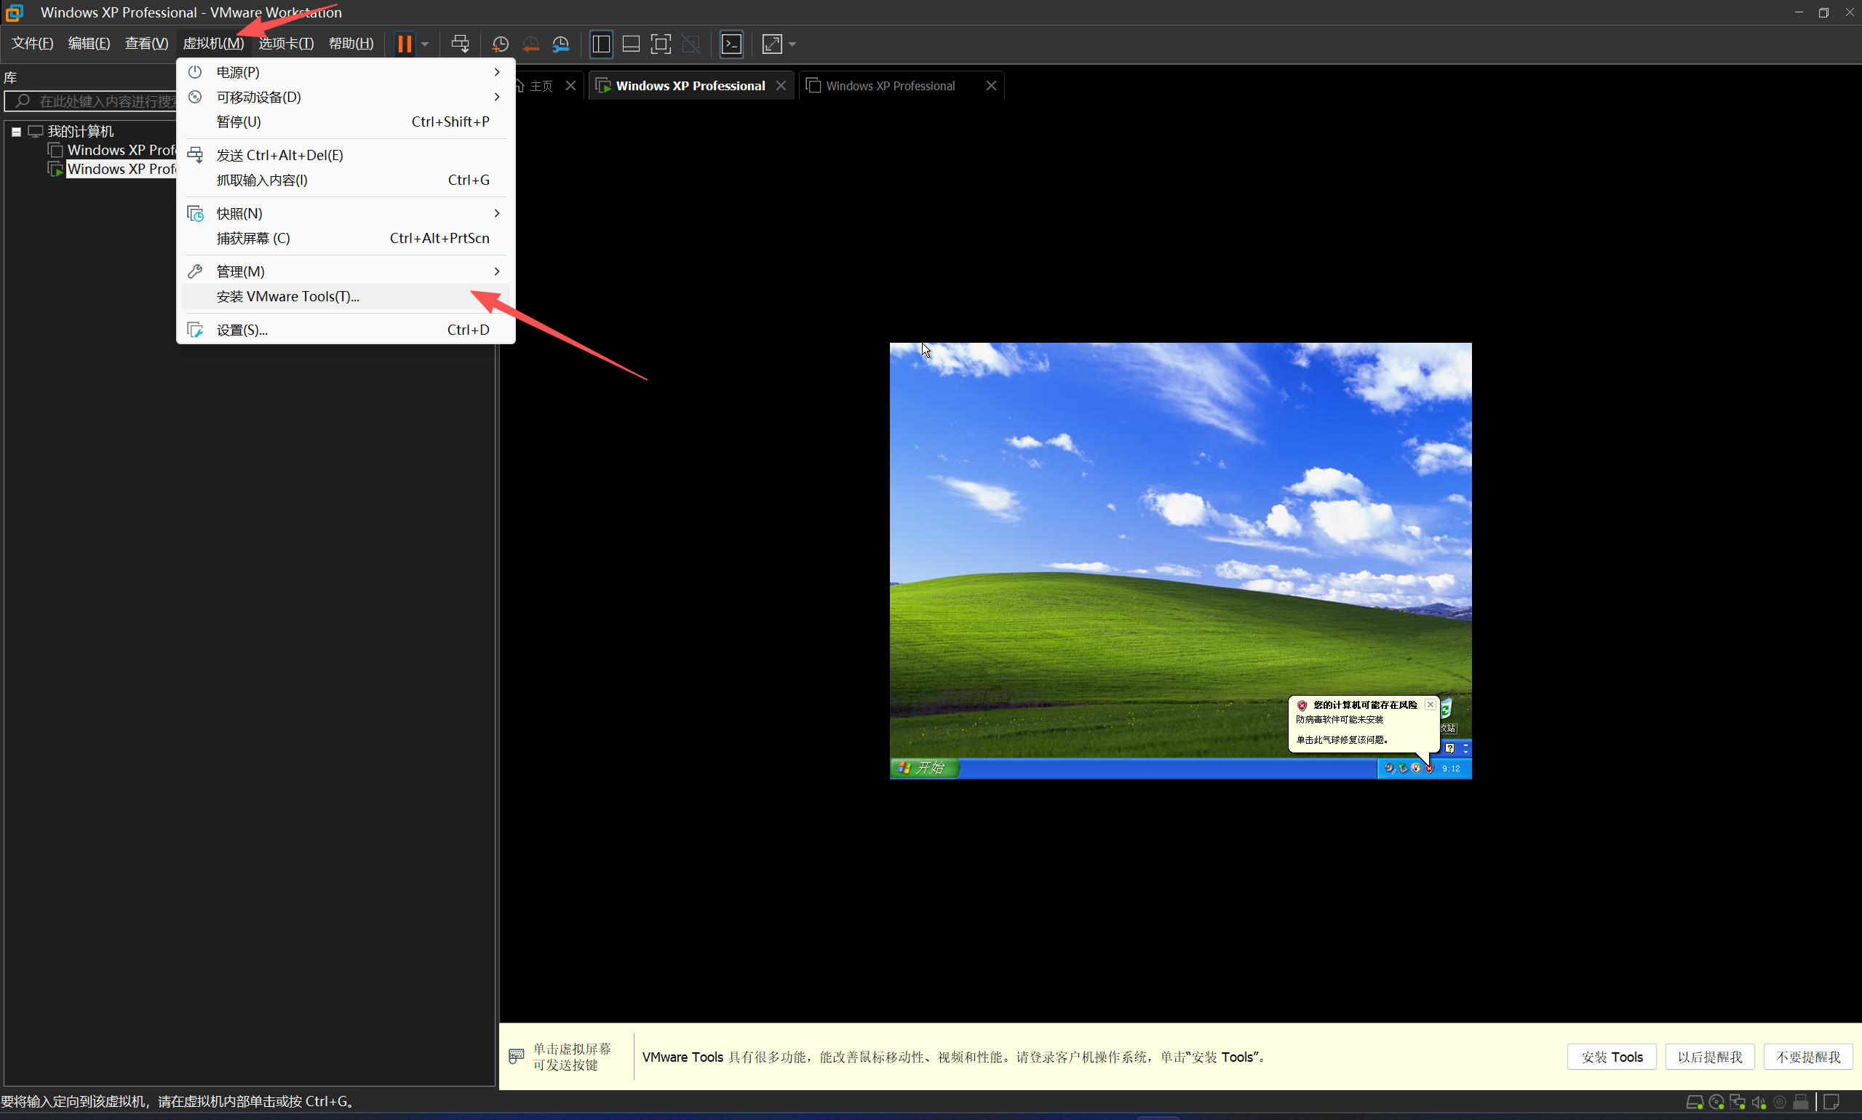Click the 不要提醒我 button

(1807, 1057)
